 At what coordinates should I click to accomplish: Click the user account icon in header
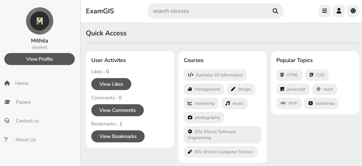point(339,11)
